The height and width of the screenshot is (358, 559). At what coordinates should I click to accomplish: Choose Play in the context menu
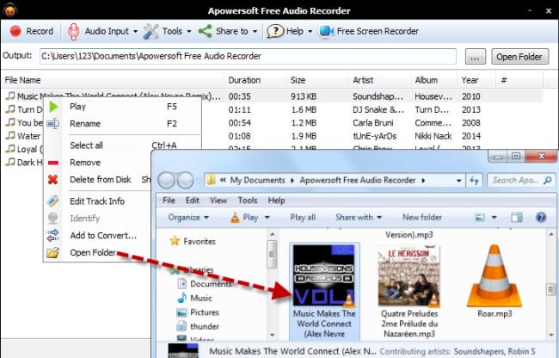(77, 107)
